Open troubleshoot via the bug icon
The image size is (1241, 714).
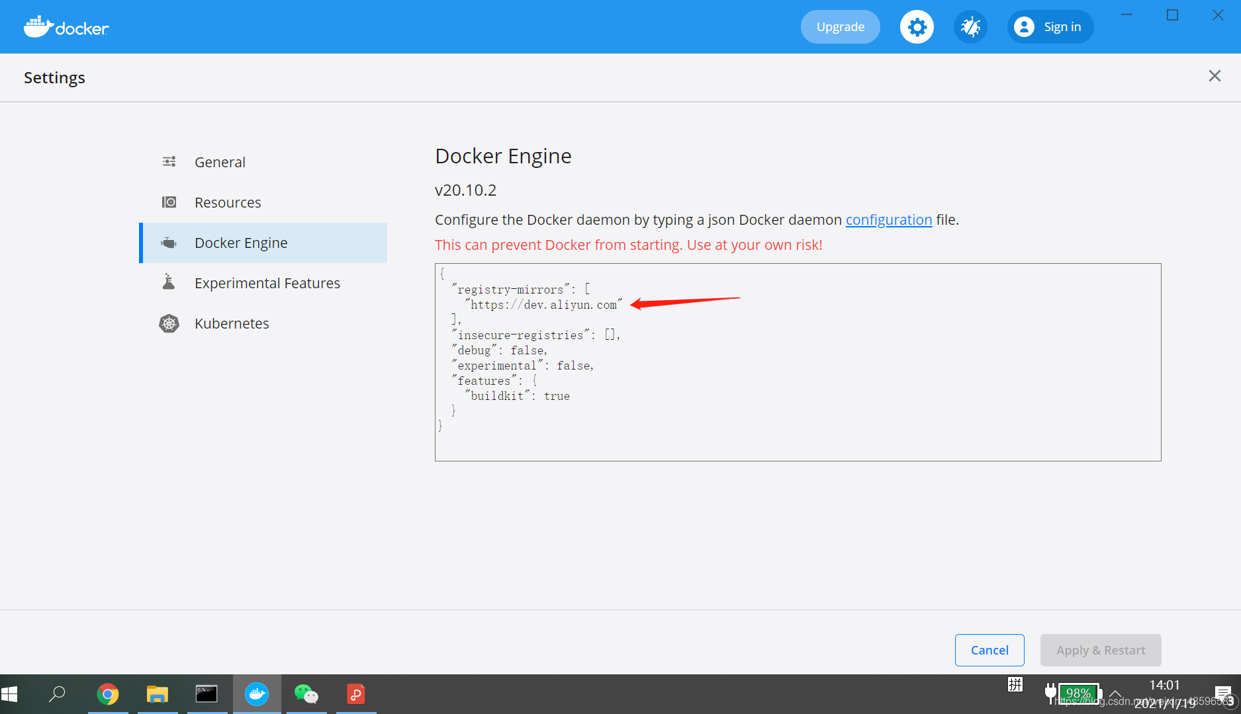[970, 27]
